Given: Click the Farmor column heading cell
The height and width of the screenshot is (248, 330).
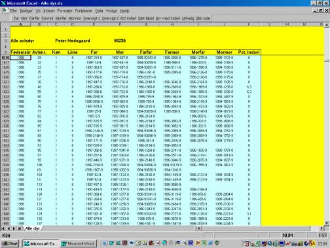Looking at the screenshot, I should tap(172, 52).
